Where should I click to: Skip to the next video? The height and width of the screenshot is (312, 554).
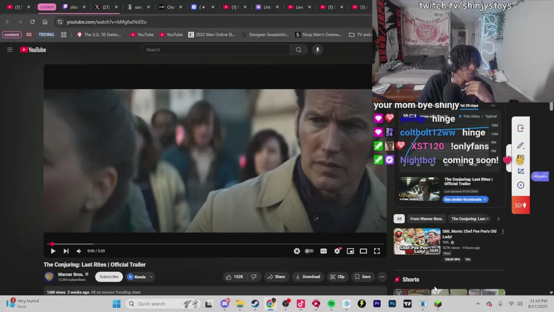tap(66, 251)
